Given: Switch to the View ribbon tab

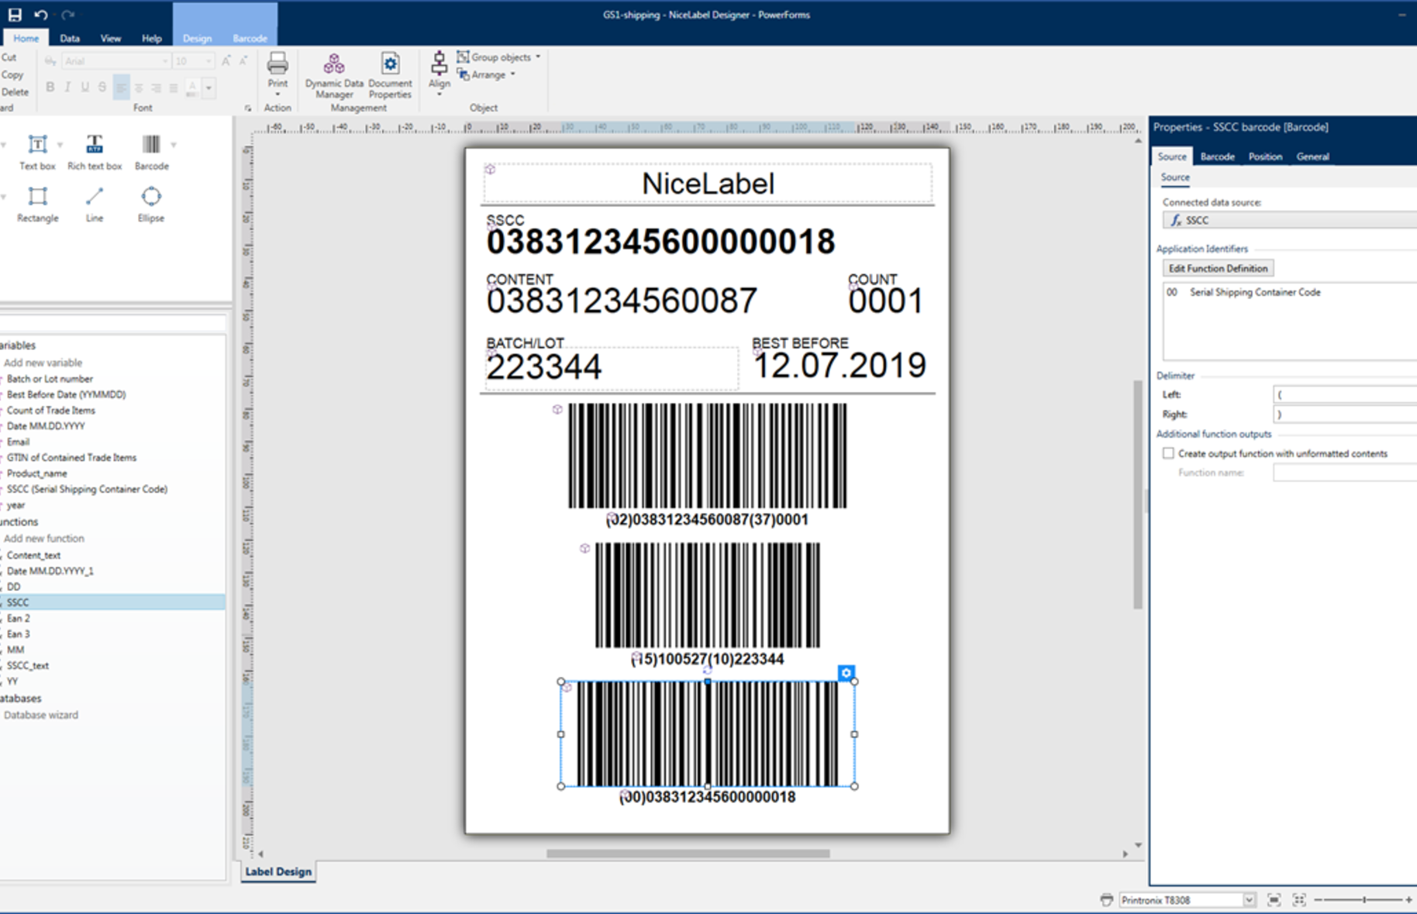Looking at the screenshot, I should 111,37.
